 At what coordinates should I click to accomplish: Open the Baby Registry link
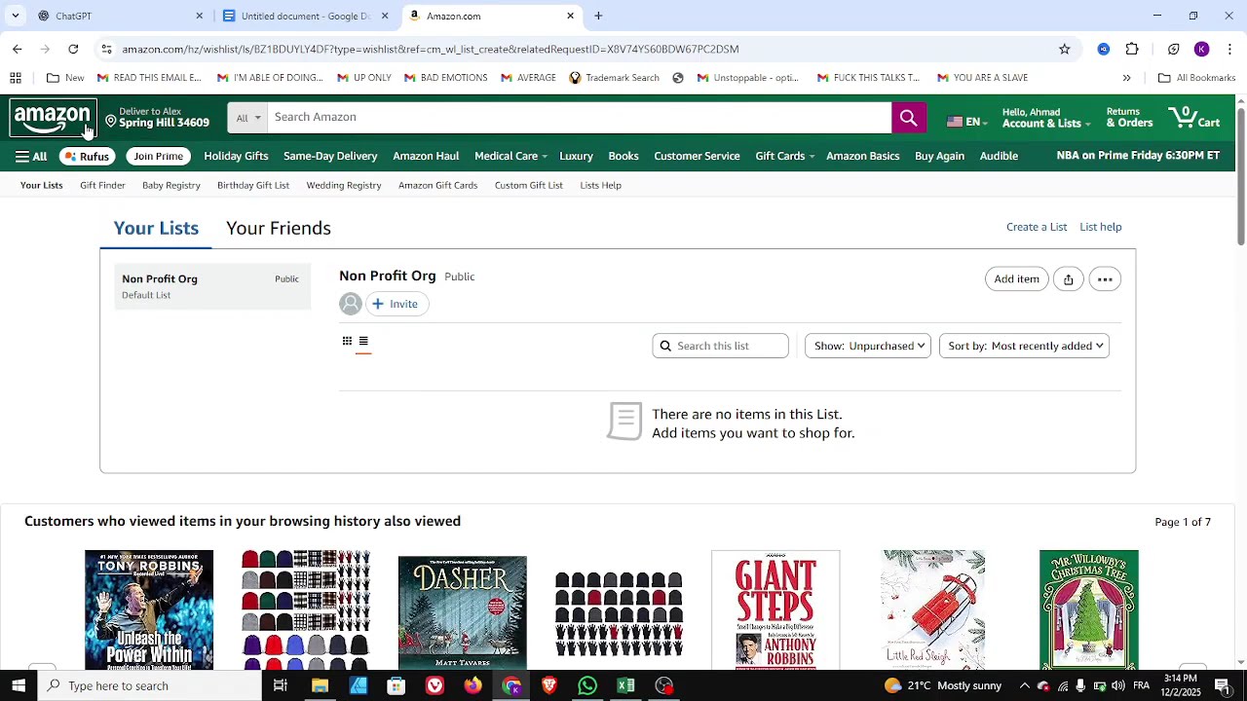(171, 185)
